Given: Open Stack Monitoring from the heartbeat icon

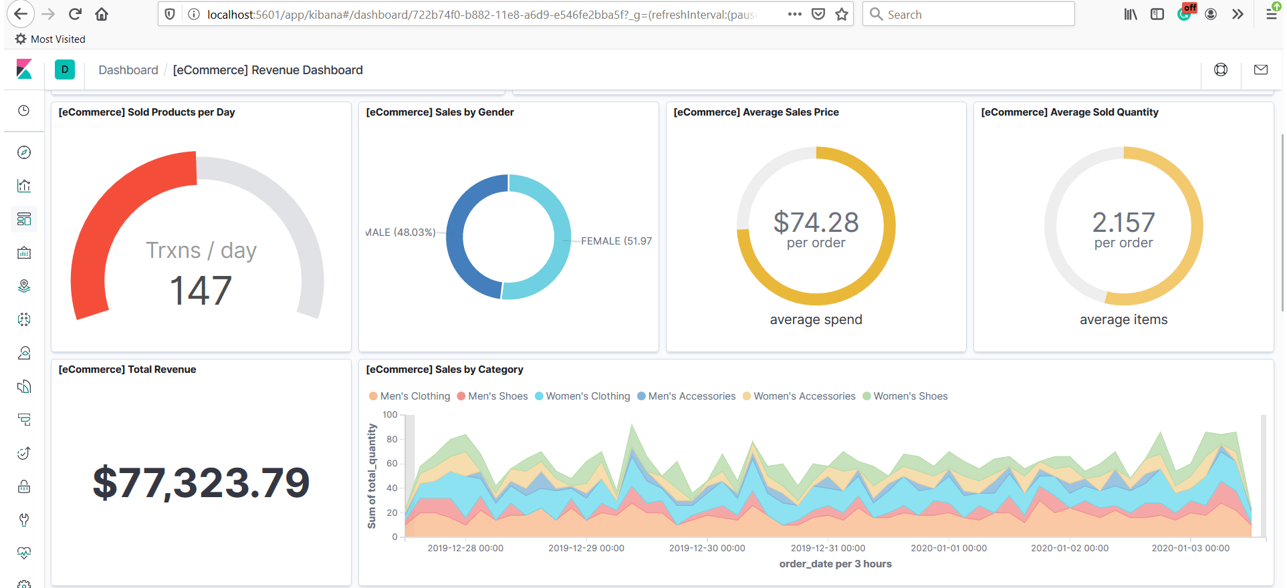Looking at the screenshot, I should click(x=24, y=553).
